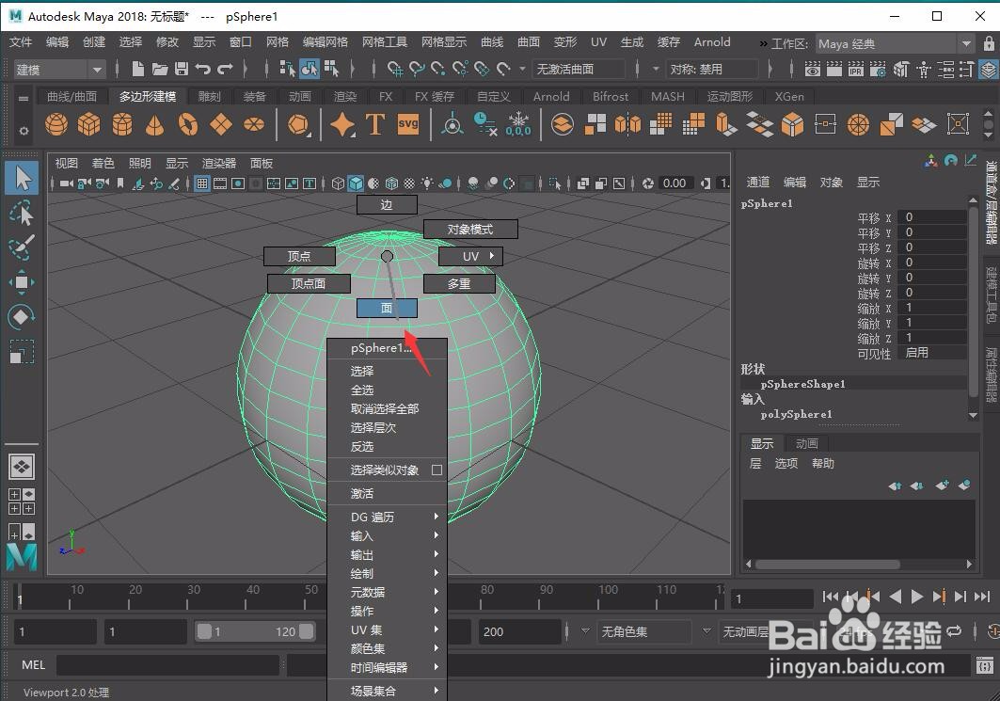This screenshot has width=1000, height=701.
Task: Click the play forwards button
Action: pos(916,597)
